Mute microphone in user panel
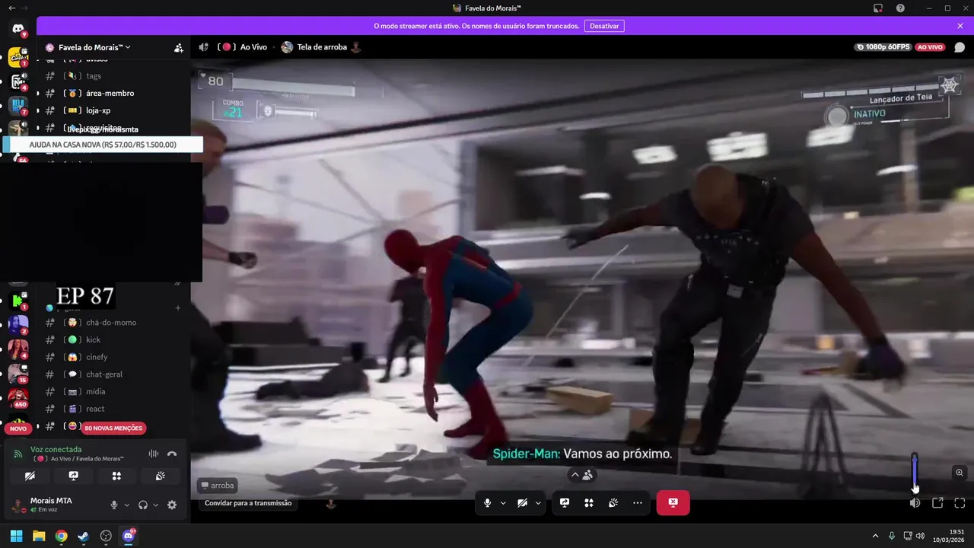Screen dimensions: 974x548 coord(114,505)
